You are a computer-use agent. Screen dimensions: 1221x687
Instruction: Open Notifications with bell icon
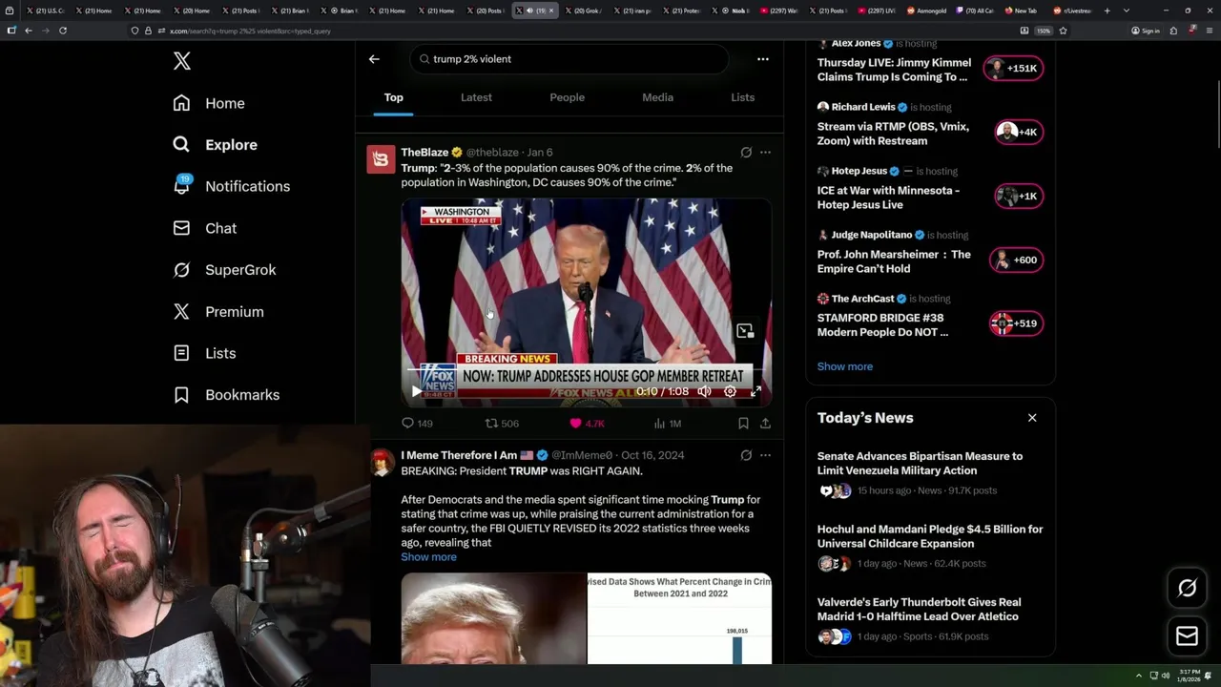pyautogui.click(x=231, y=186)
